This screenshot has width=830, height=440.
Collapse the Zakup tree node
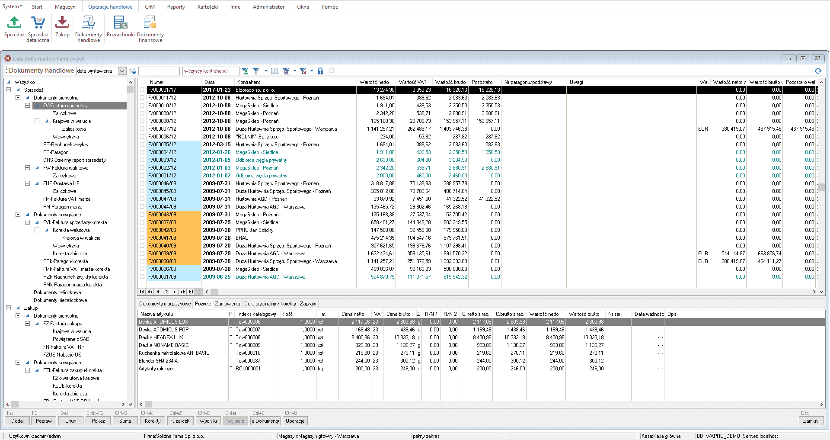(x=8, y=308)
